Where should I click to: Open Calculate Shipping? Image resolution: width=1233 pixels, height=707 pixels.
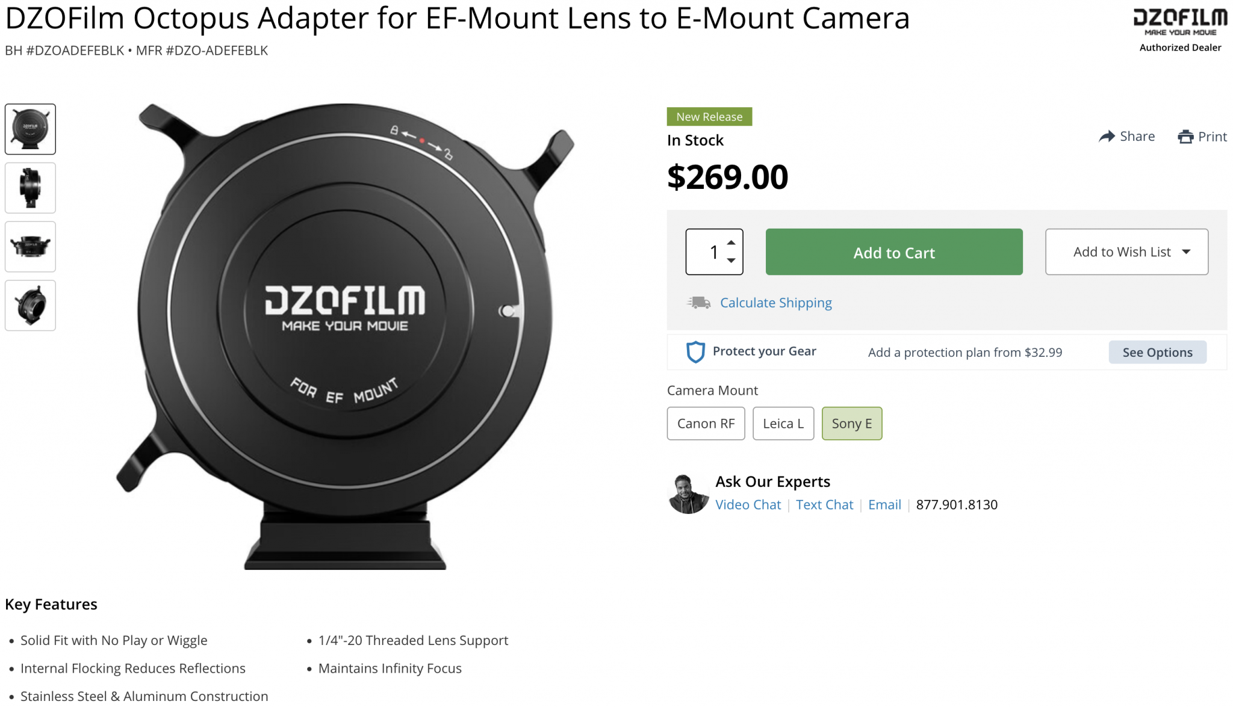775,303
